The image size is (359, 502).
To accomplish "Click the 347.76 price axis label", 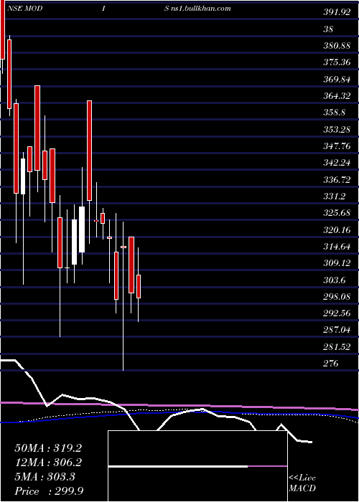I will (x=337, y=146).
